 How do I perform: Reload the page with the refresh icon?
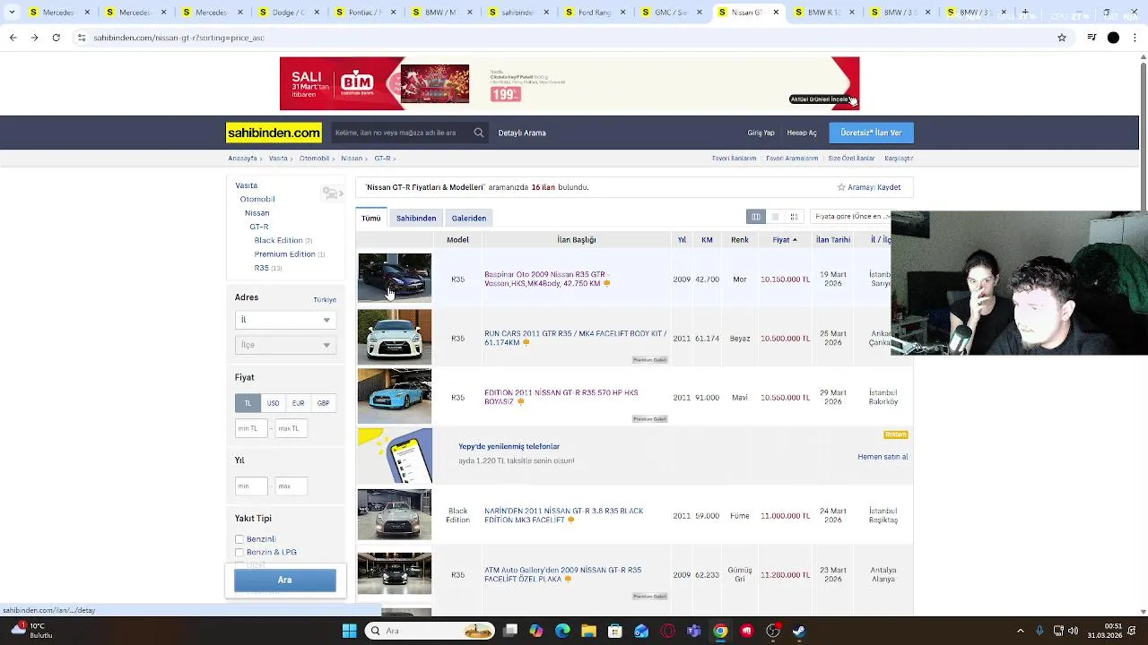57,38
